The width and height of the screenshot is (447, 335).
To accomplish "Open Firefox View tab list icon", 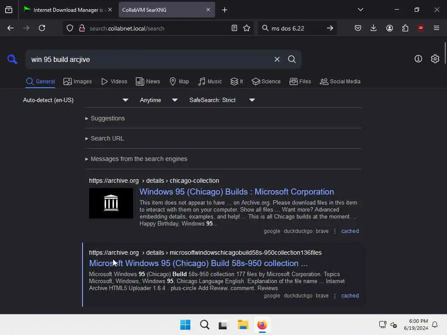I will pyautogui.click(x=9, y=10).
